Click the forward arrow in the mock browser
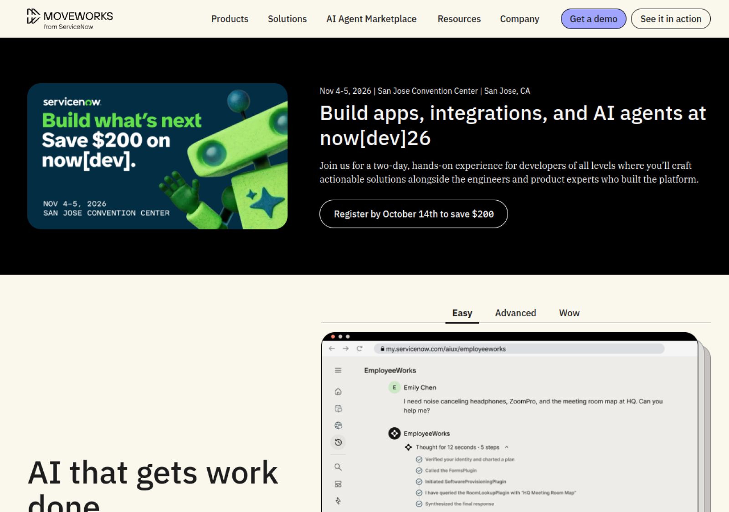Viewport: 729px width, 512px height. click(x=346, y=349)
